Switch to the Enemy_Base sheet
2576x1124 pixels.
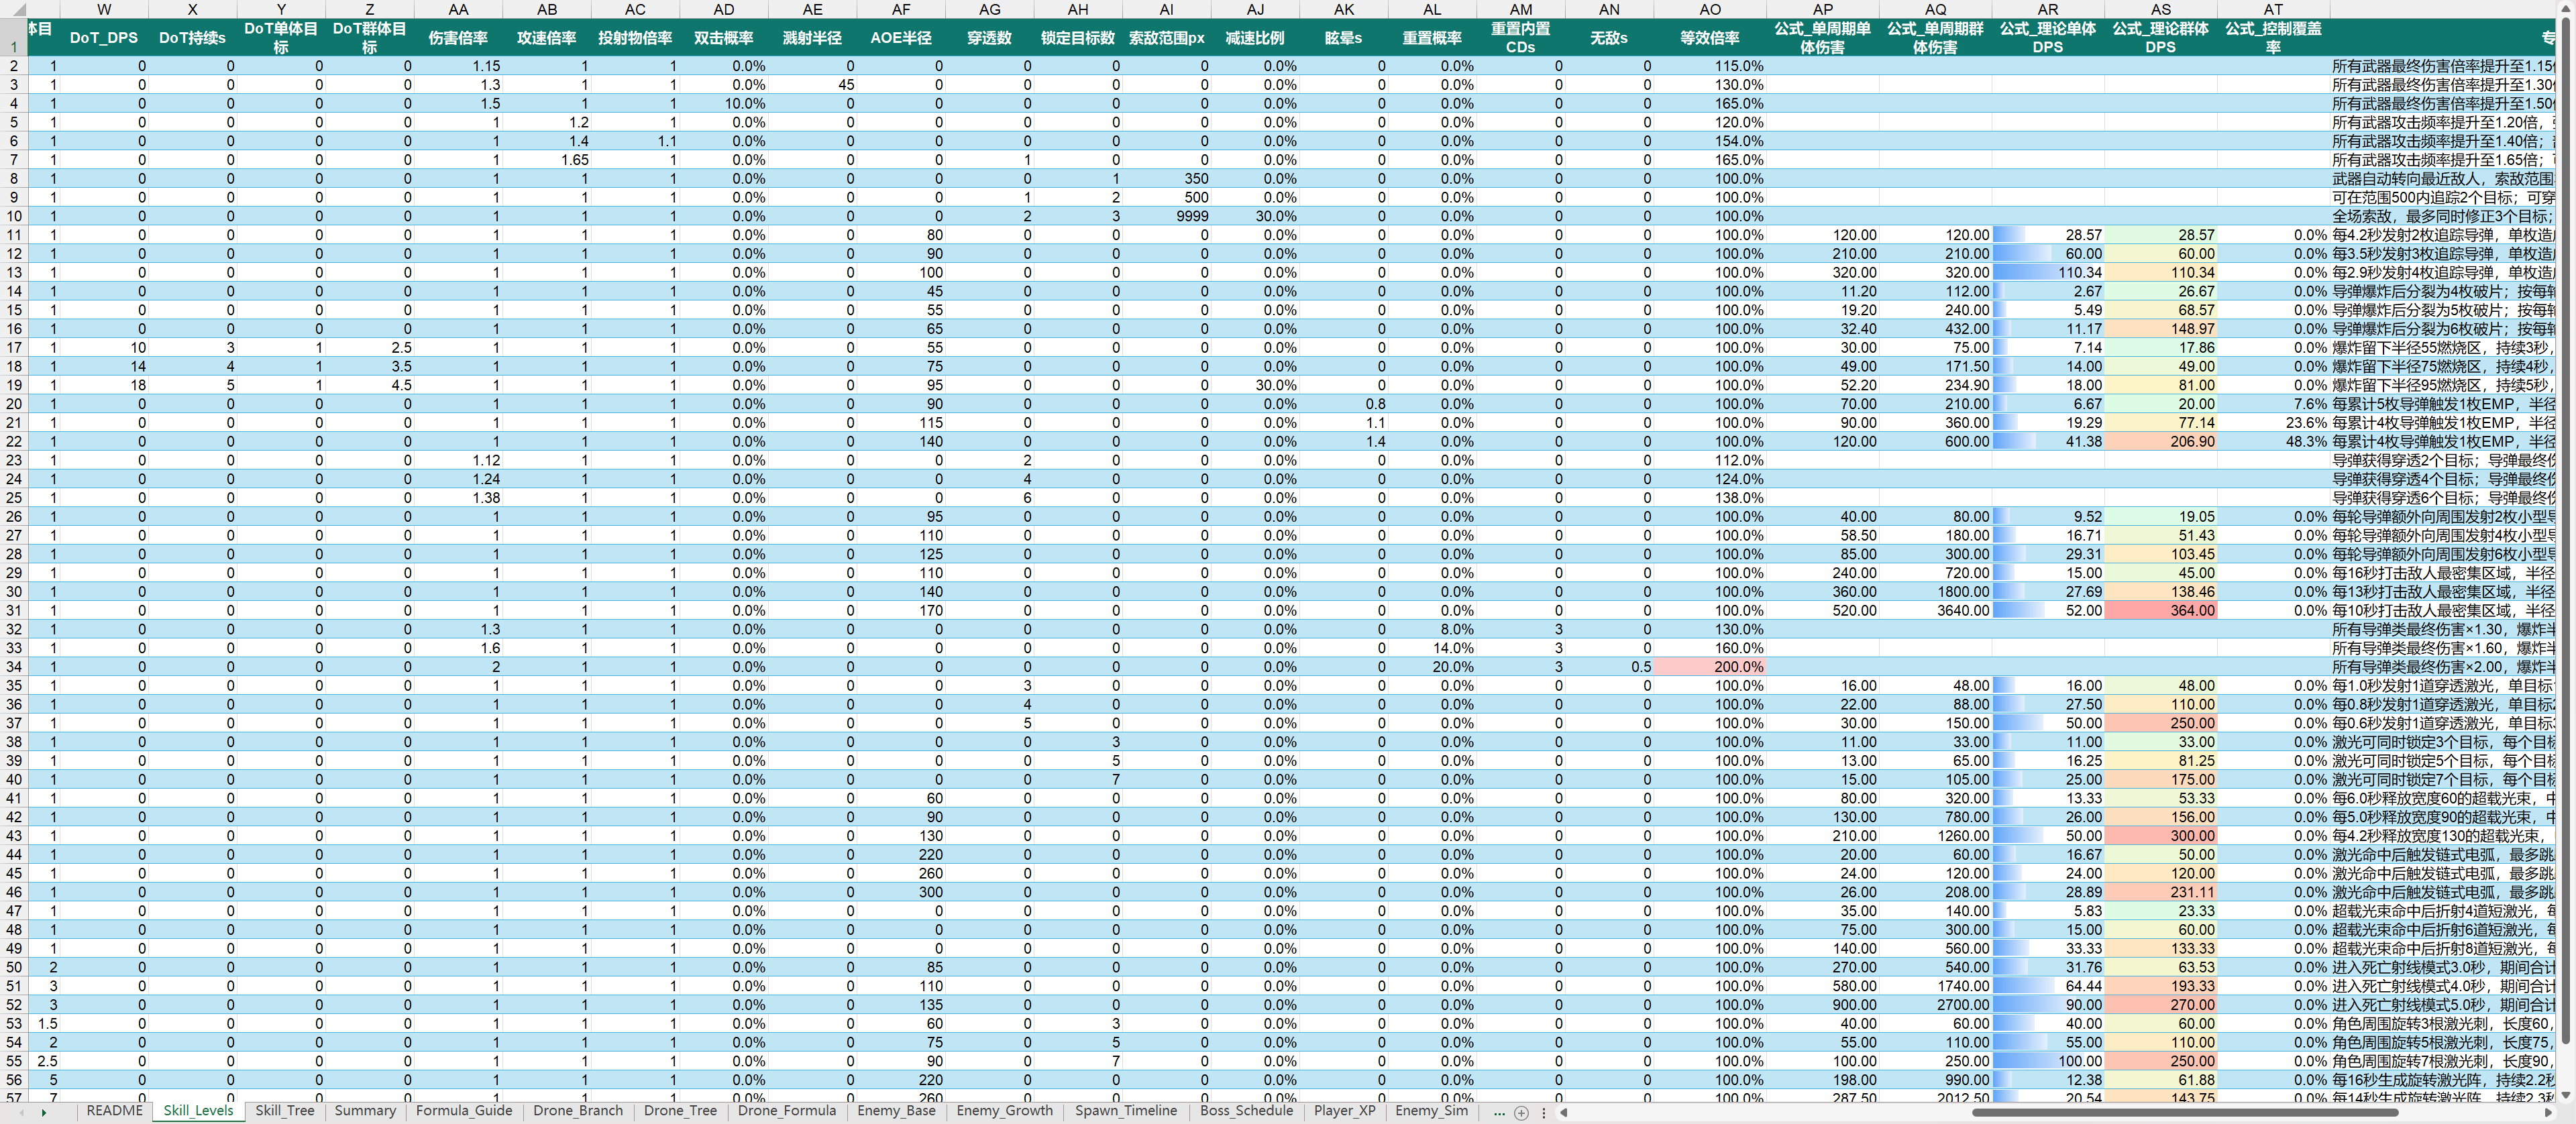pyautogui.click(x=896, y=1111)
